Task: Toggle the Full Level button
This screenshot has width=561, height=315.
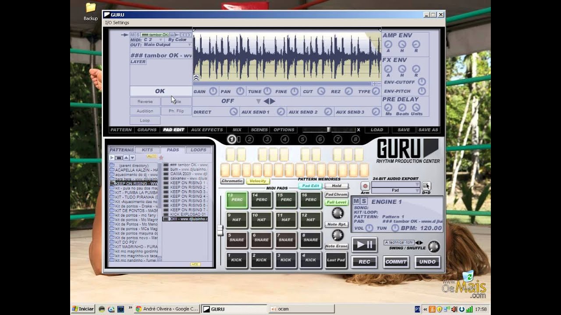Action: (337, 203)
